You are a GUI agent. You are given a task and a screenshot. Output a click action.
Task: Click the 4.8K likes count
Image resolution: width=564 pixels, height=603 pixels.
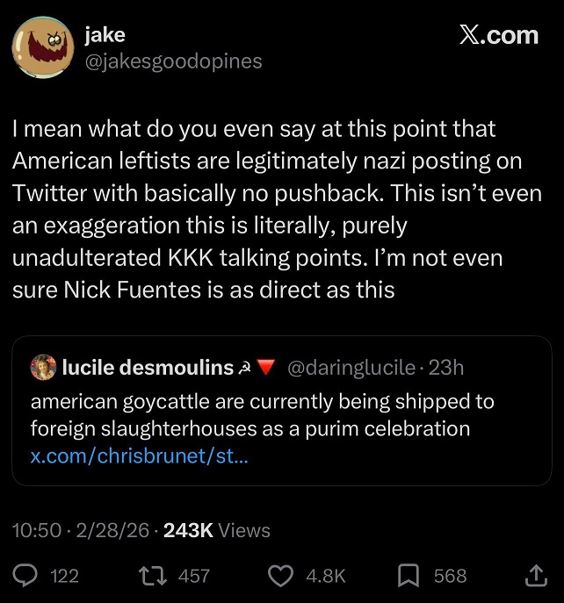(x=325, y=576)
